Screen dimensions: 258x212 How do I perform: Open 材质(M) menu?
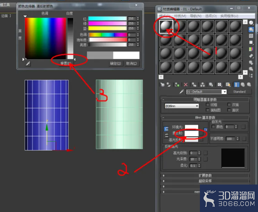click(x=180, y=16)
